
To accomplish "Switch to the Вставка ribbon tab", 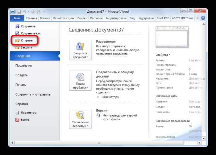I will coord(45,18).
